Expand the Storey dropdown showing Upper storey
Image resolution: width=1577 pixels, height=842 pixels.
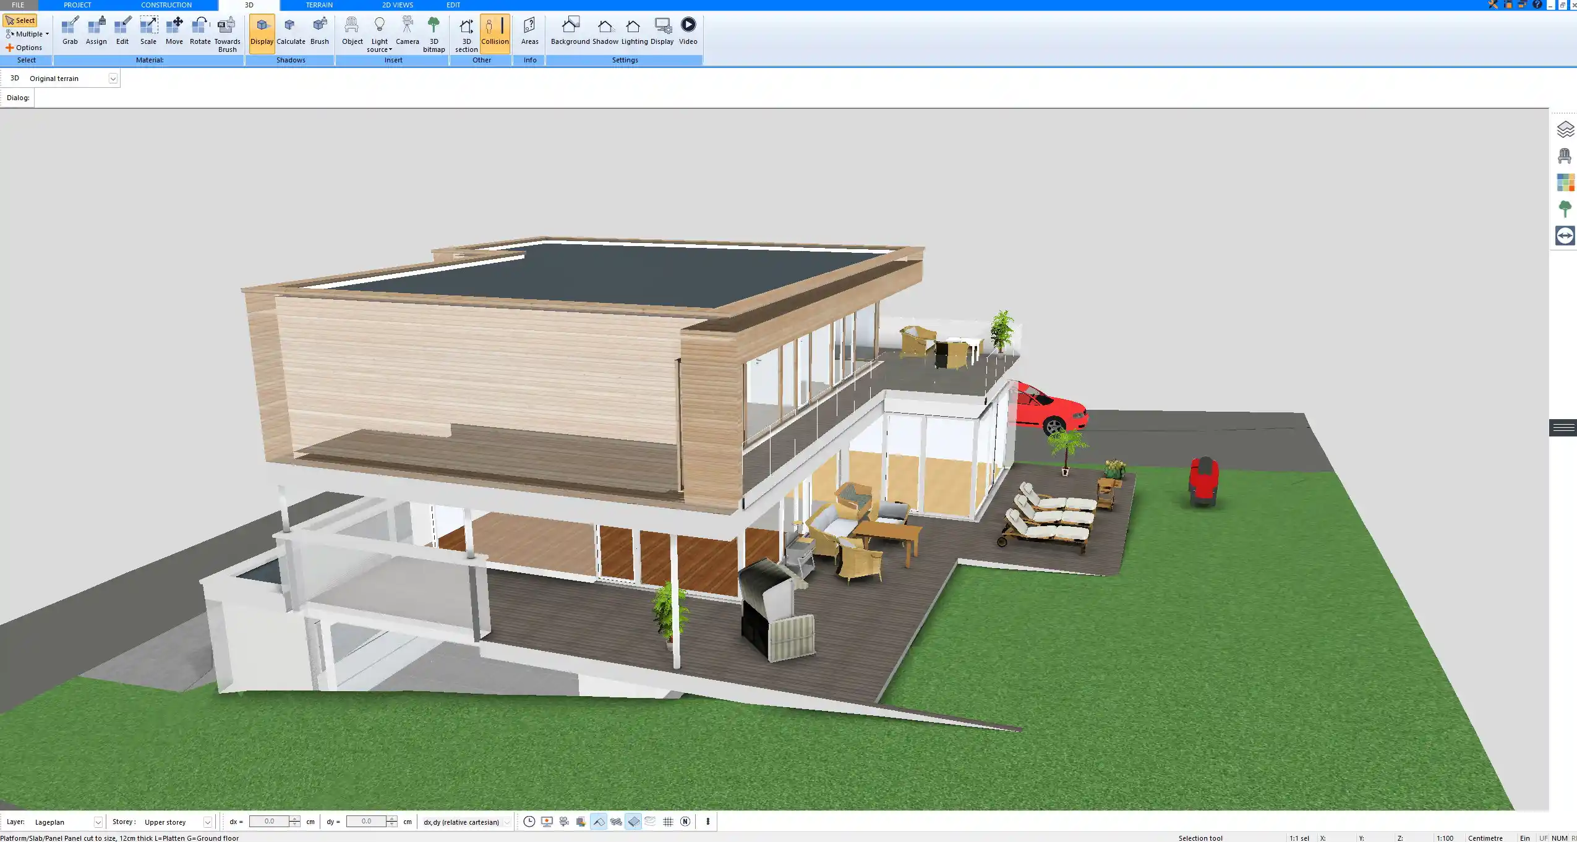[207, 822]
